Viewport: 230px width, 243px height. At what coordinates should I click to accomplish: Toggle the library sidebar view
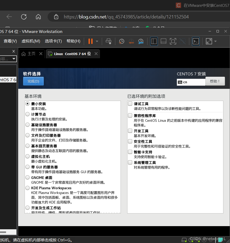click(x=154, y=41)
